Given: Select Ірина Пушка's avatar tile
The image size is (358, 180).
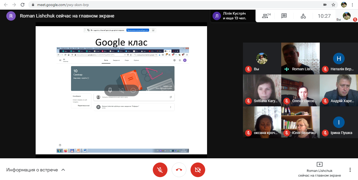Looking at the screenshot, I should [x=339, y=122].
